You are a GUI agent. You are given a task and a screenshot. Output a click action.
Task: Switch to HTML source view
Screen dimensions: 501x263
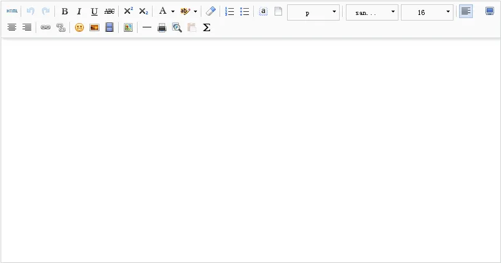[x=12, y=11]
